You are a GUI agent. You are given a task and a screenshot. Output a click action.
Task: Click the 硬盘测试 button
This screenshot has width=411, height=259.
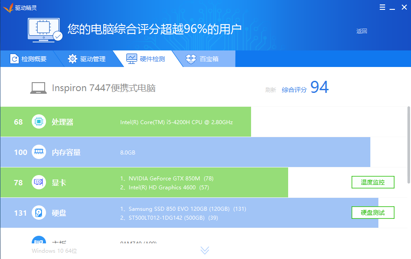click(x=373, y=213)
